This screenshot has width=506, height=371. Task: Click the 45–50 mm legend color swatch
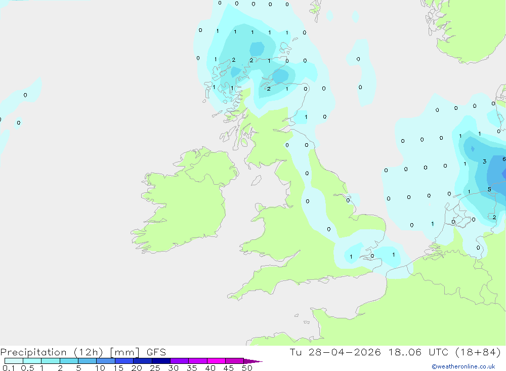(x=235, y=361)
